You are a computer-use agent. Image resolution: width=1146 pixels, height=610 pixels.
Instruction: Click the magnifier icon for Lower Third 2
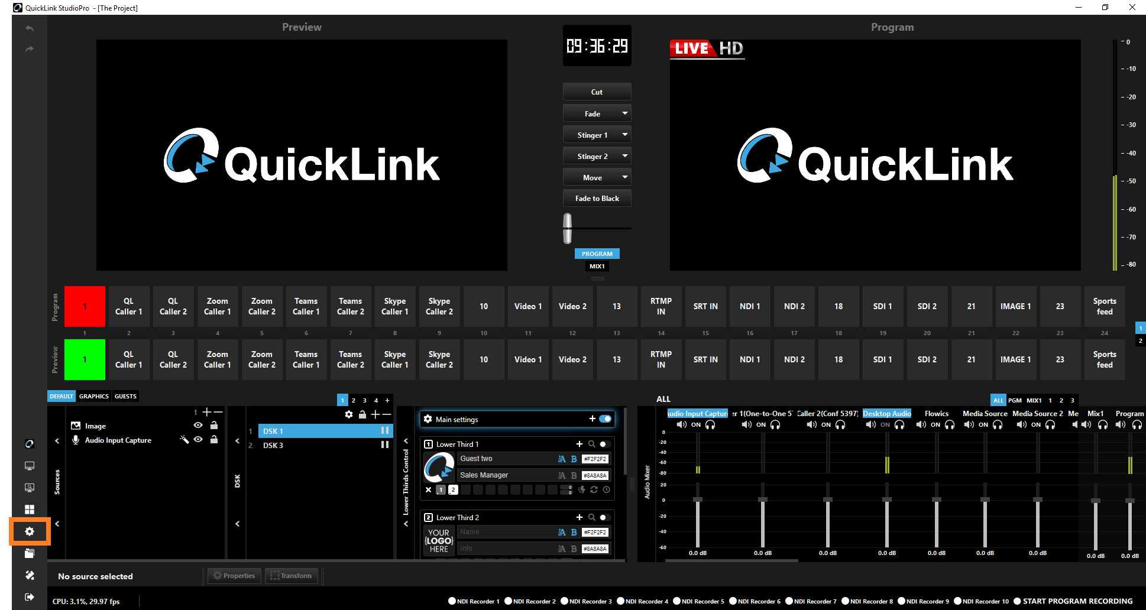tap(591, 517)
